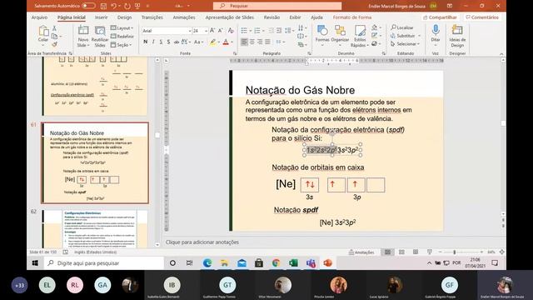The width and height of the screenshot is (533, 300).
Task: Open the Revisão tab
Action: click(x=272, y=17)
